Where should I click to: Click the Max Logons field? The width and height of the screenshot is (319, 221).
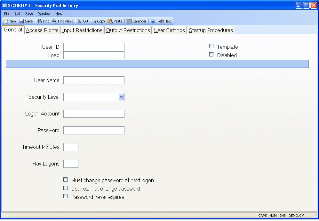pyautogui.click(x=71, y=164)
